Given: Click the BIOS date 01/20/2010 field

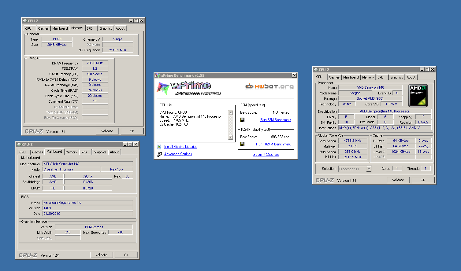Looking at the screenshot, I should coord(88,214).
